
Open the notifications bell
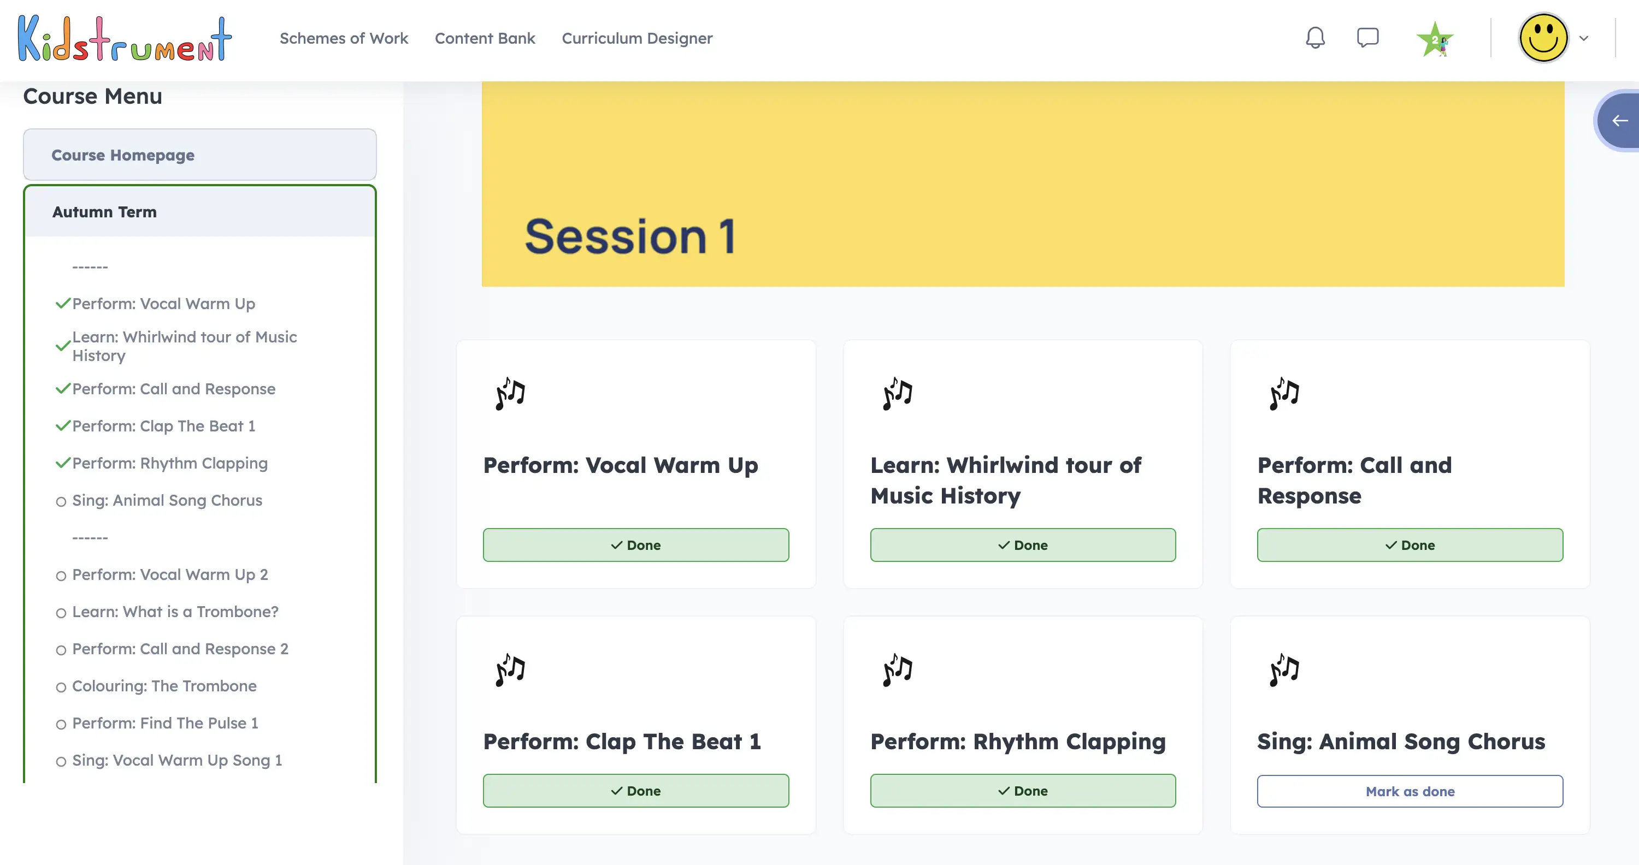pyautogui.click(x=1314, y=38)
